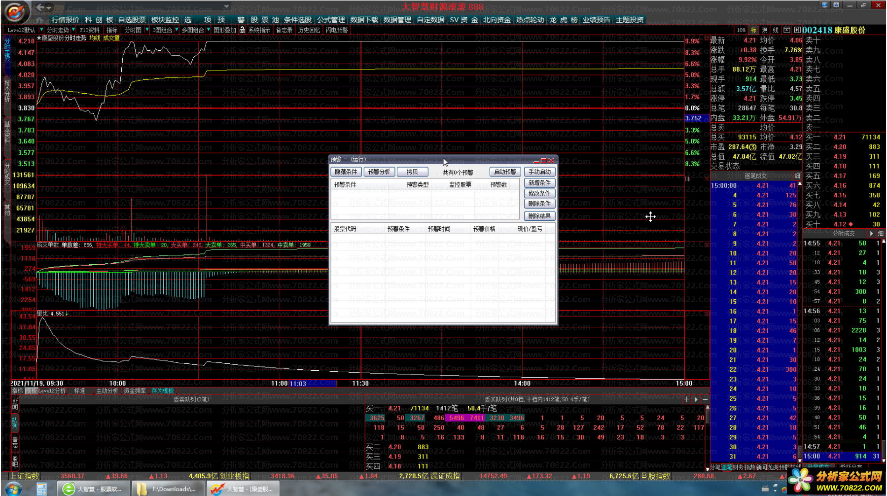Screen dimensions: 887x496
Task: Open the F:\Downloads taskbar folder
Action: pyautogui.click(x=168, y=489)
